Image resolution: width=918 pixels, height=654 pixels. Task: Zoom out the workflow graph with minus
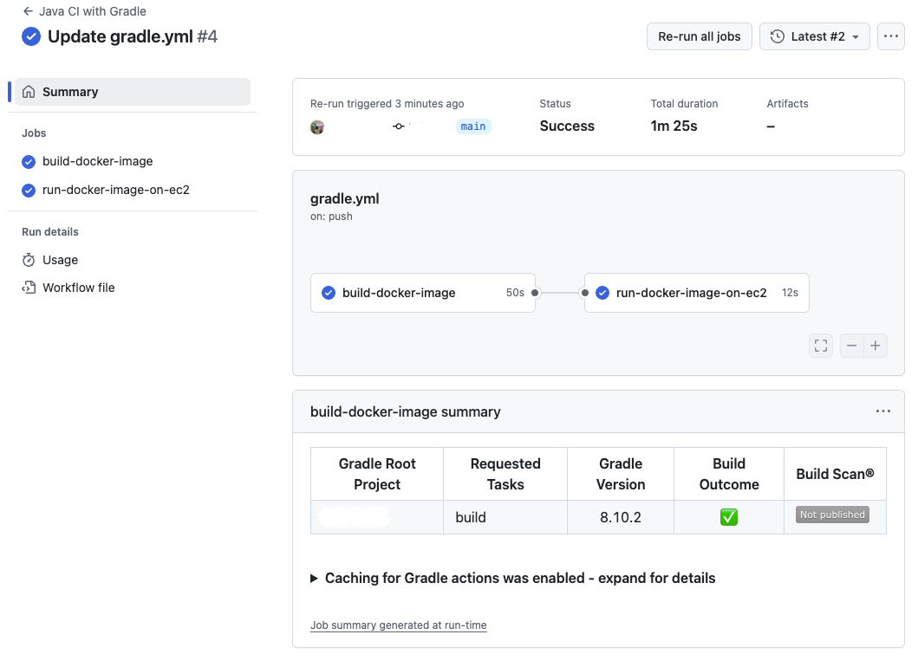coord(852,346)
